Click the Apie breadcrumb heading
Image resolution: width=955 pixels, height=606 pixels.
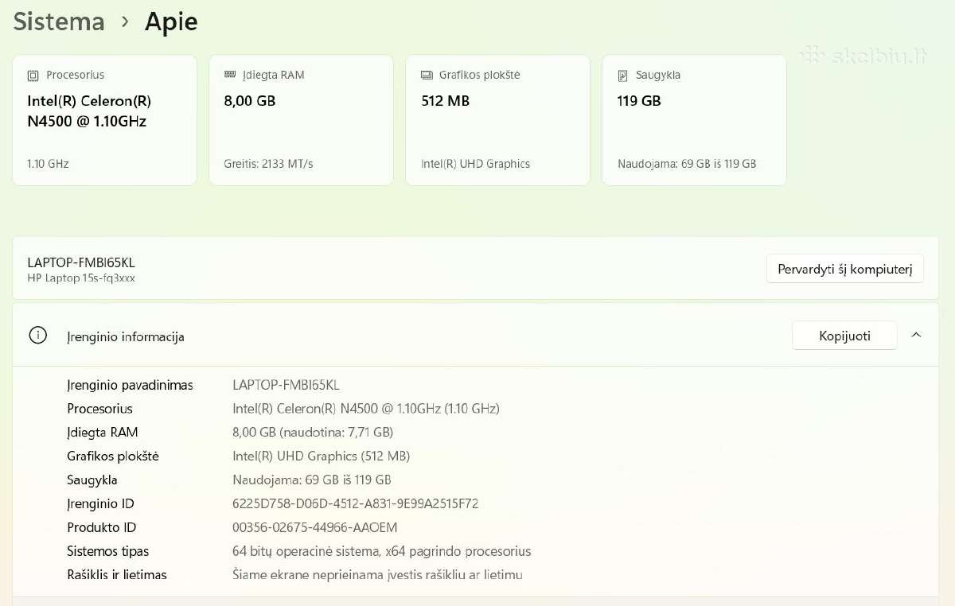pyautogui.click(x=171, y=21)
